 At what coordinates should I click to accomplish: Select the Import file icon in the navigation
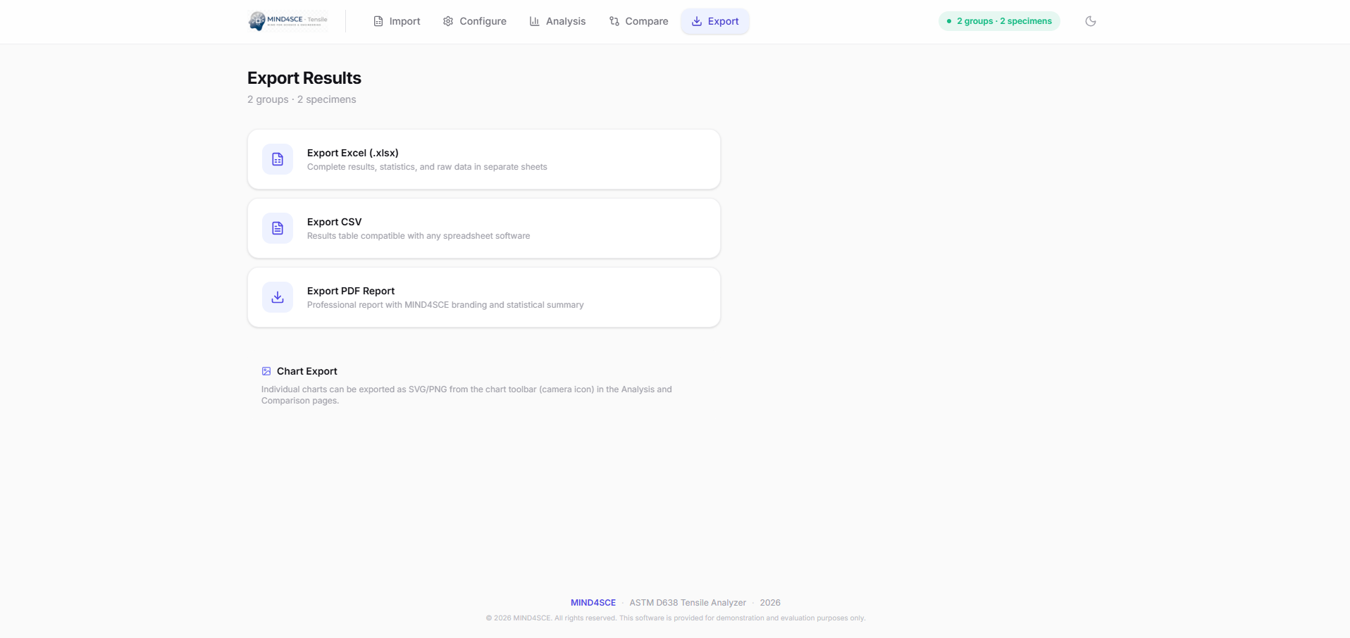(x=378, y=21)
